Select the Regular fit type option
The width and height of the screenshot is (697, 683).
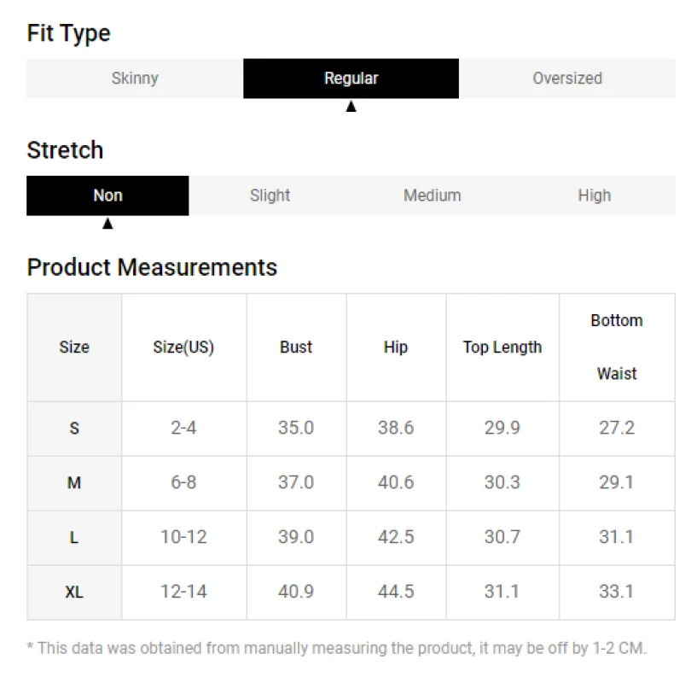click(x=351, y=79)
